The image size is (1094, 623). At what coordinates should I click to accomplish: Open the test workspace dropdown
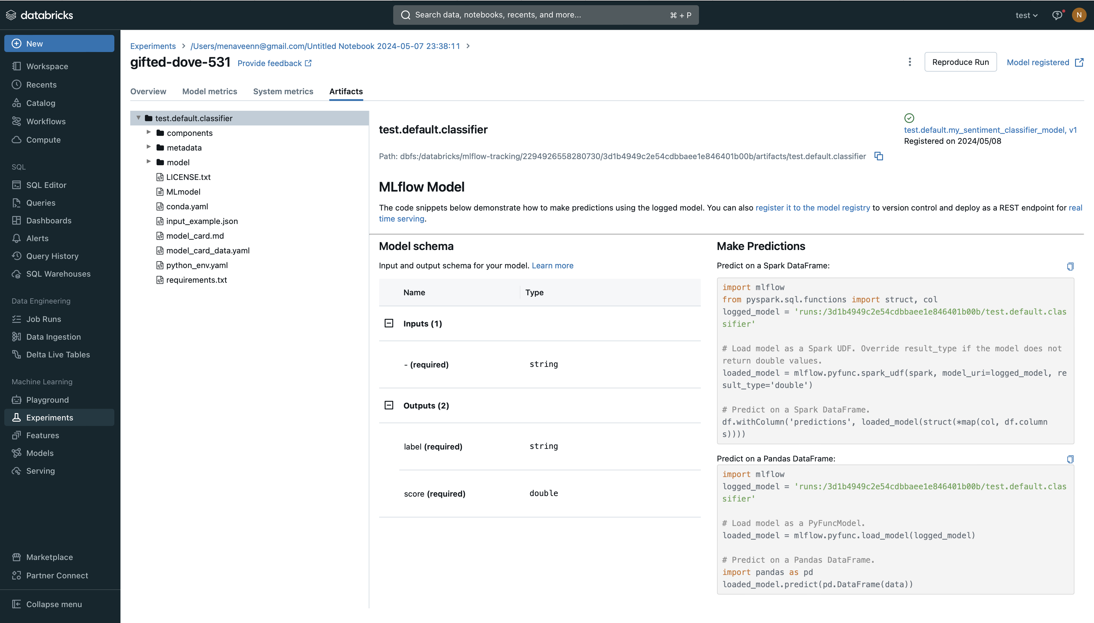(1026, 15)
